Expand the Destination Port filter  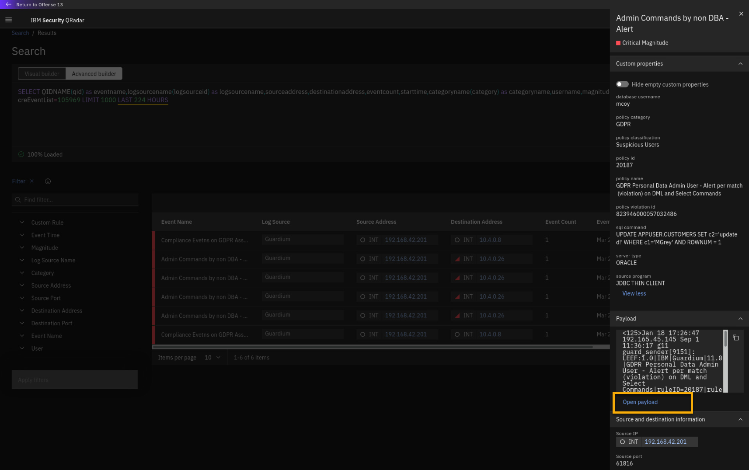point(22,324)
